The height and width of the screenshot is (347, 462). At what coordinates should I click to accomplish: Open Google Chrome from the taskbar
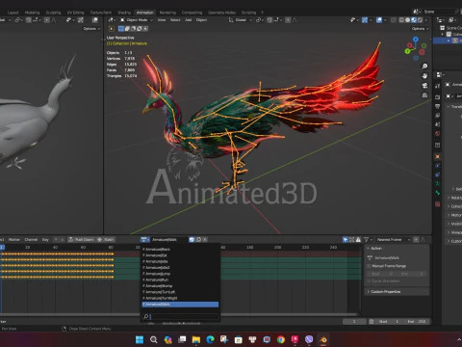coord(281,339)
